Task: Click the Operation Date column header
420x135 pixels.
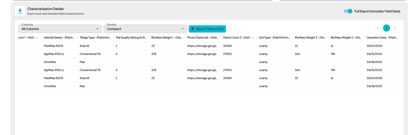Action: click(x=382, y=38)
